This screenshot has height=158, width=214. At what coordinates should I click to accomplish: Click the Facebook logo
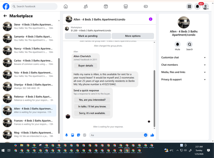pyautogui.click(x=6, y=6)
